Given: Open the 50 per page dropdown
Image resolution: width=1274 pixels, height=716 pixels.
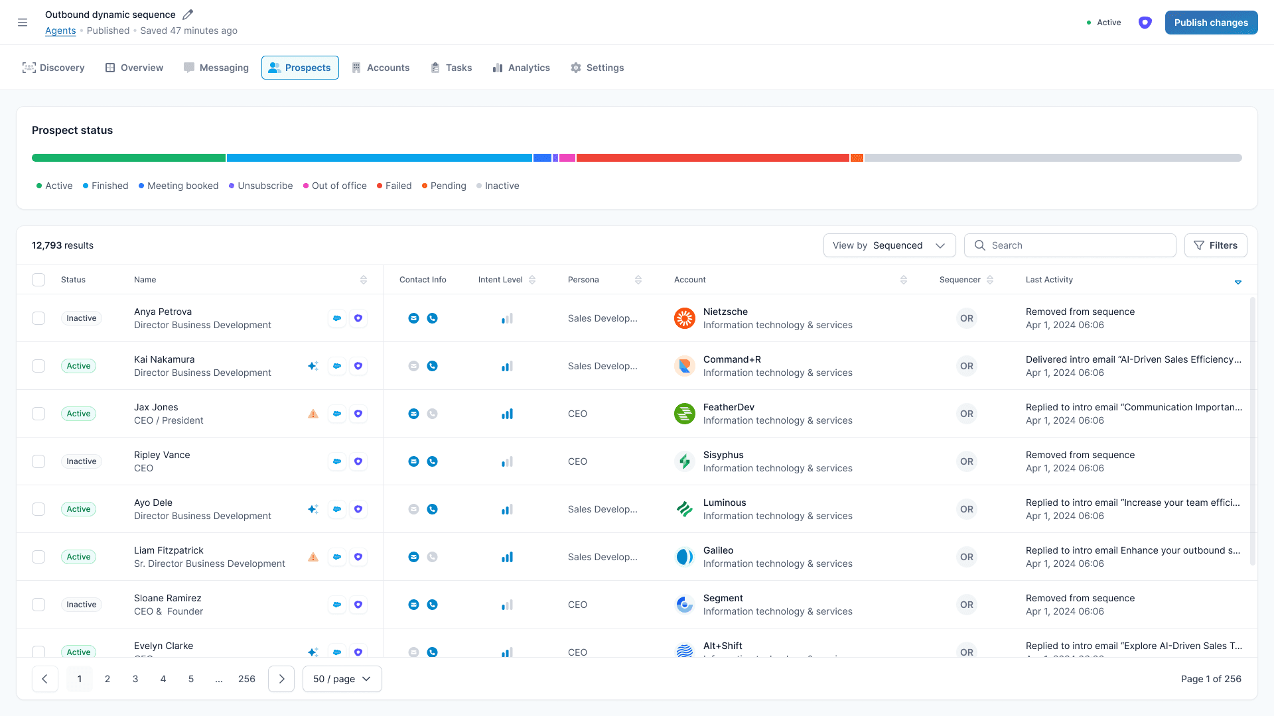Looking at the screenshot, I should 342,679.
